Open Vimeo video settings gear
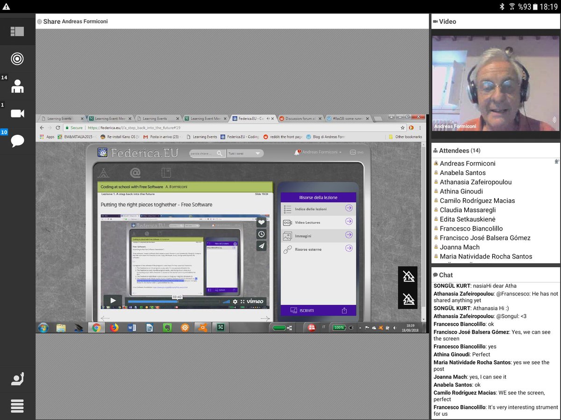This screenshot has width=561, height=420. [235, 301]
